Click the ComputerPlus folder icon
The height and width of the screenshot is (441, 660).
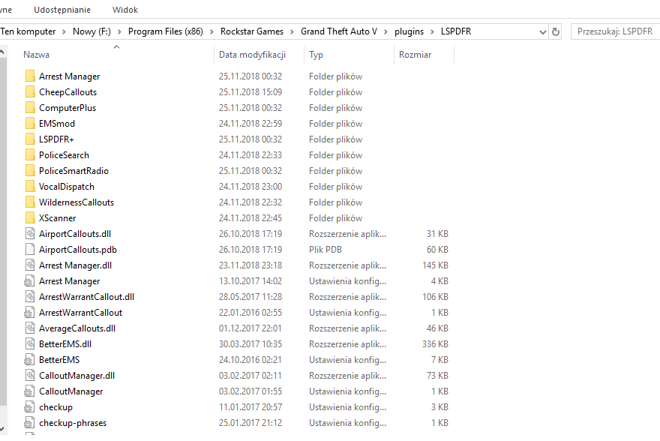click(30, 108)
